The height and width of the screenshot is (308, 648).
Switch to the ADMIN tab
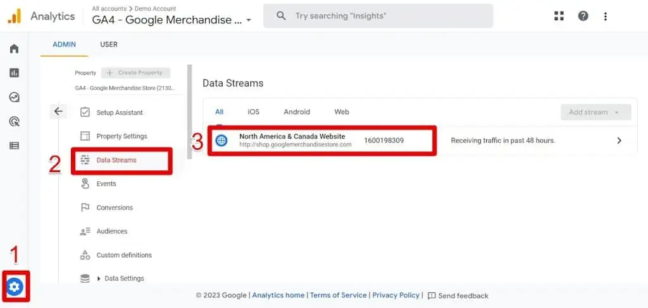[x=64, y=45]
